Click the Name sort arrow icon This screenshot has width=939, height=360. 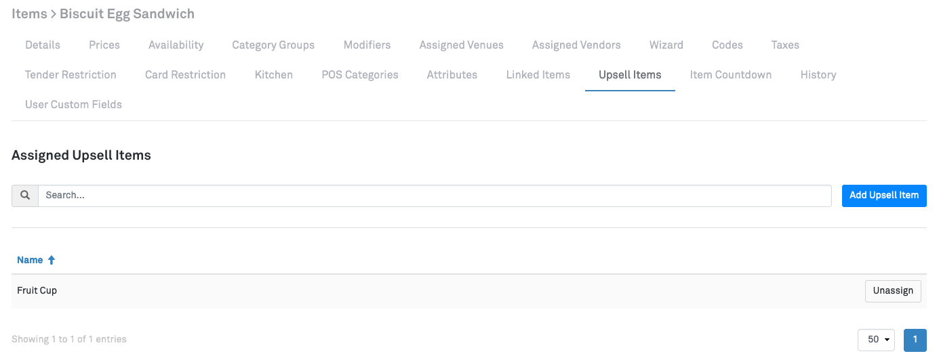(x=52, y=260)
